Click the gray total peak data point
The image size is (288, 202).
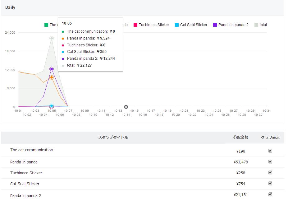point(52,38)
